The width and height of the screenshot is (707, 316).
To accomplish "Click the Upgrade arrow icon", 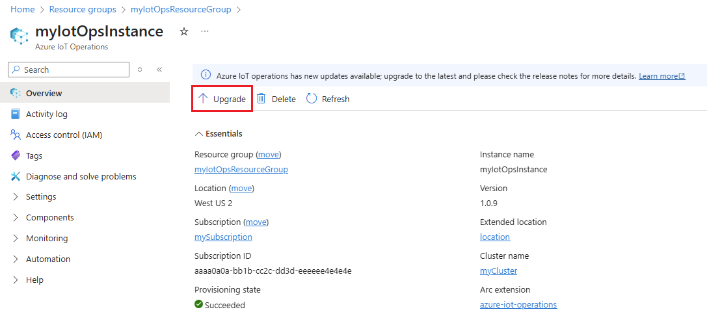I will [203, 99].
